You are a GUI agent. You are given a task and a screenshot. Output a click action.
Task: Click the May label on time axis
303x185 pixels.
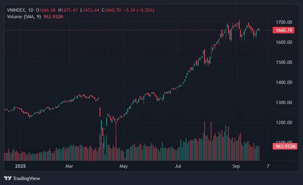click(123, 166)
